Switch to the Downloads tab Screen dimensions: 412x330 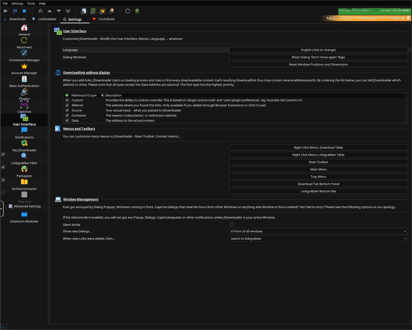pyautogui.click(x=15, y=19)
